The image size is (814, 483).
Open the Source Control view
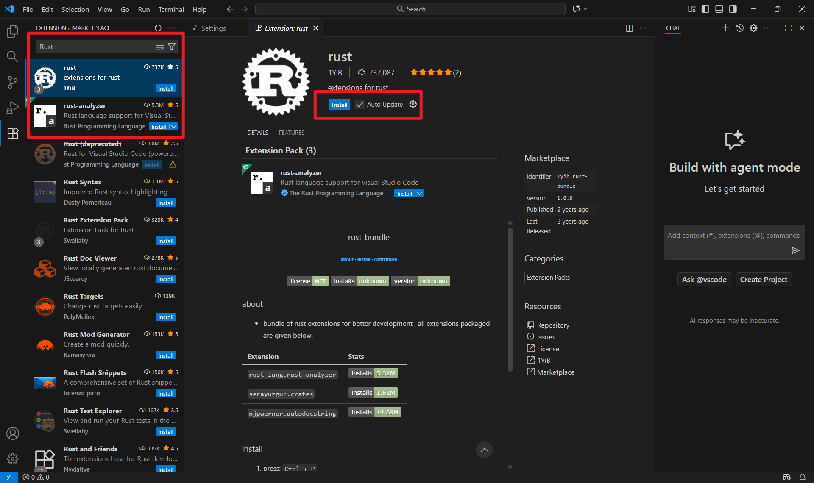12,82
